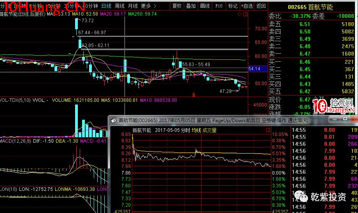
Task: Click the 委差 -10008 value
Action: [x=345, y=16]
